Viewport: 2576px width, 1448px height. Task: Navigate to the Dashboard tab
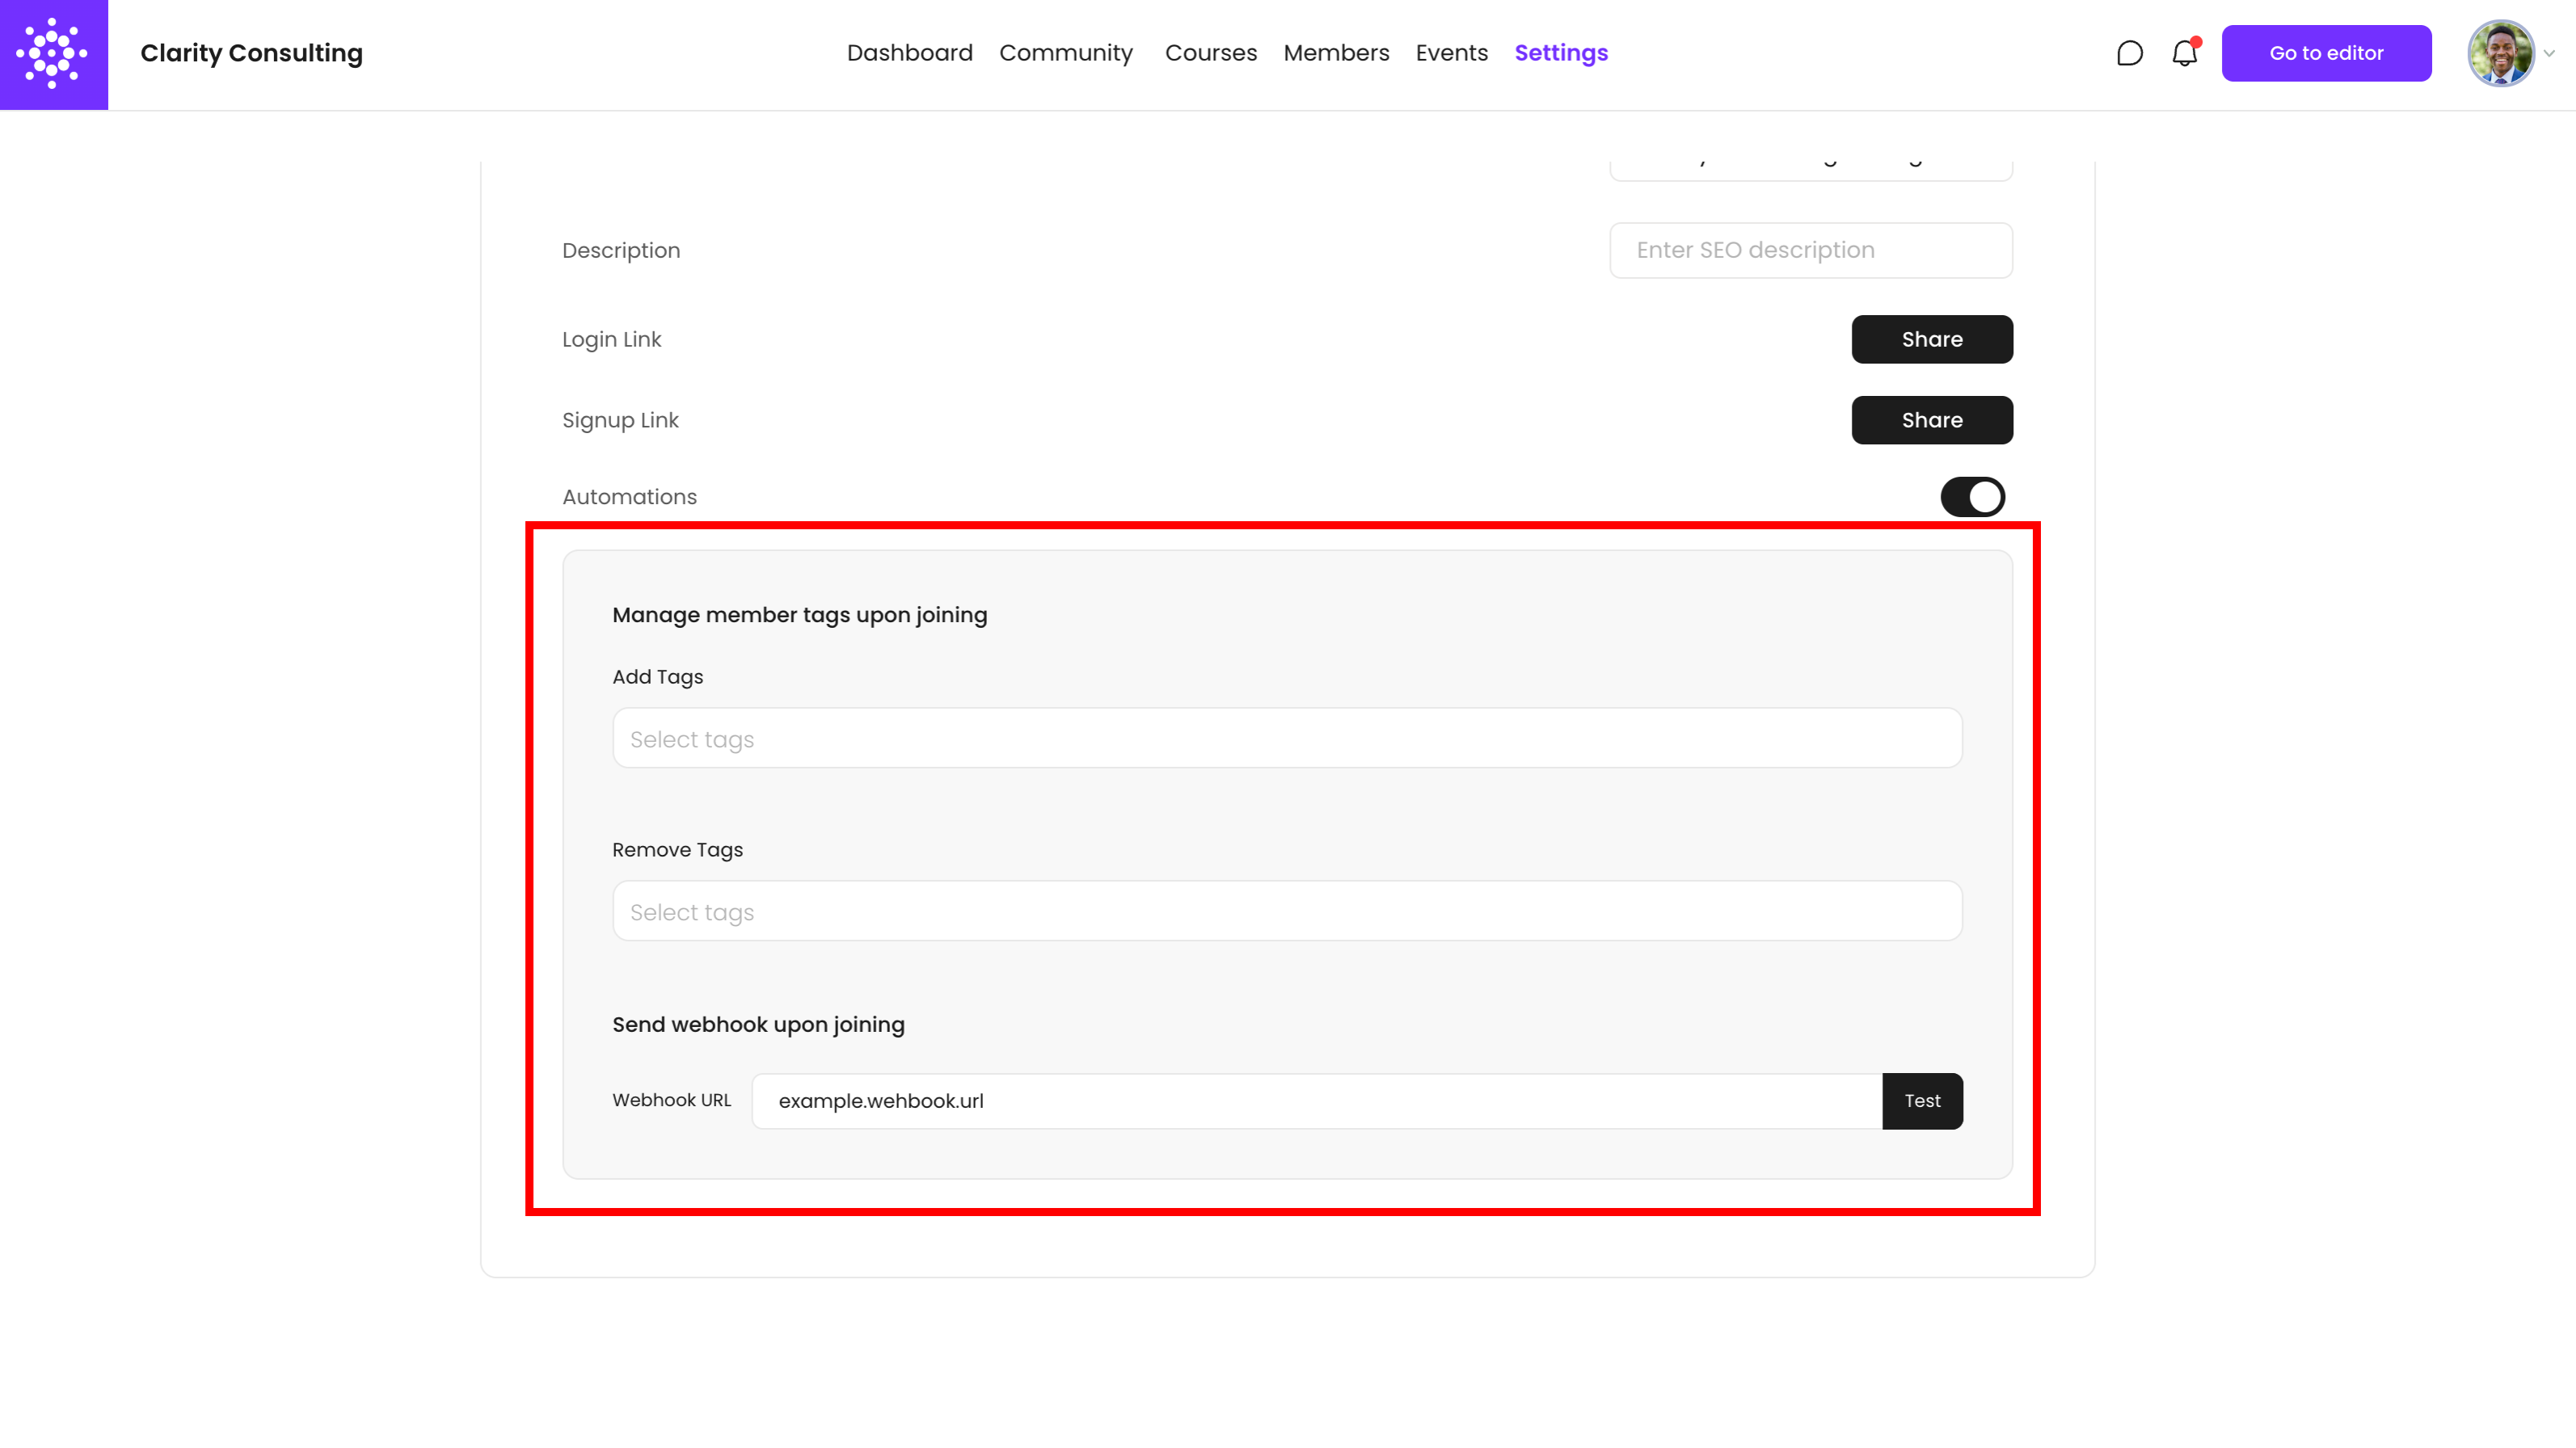[910, 53]
